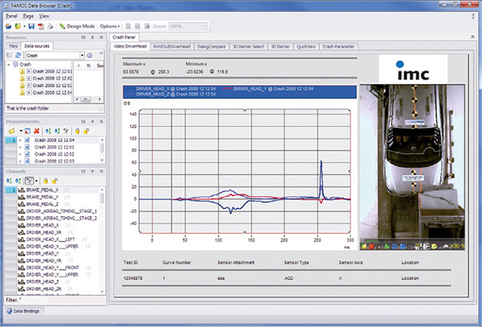Click the Print icon in toolbar

51,26
